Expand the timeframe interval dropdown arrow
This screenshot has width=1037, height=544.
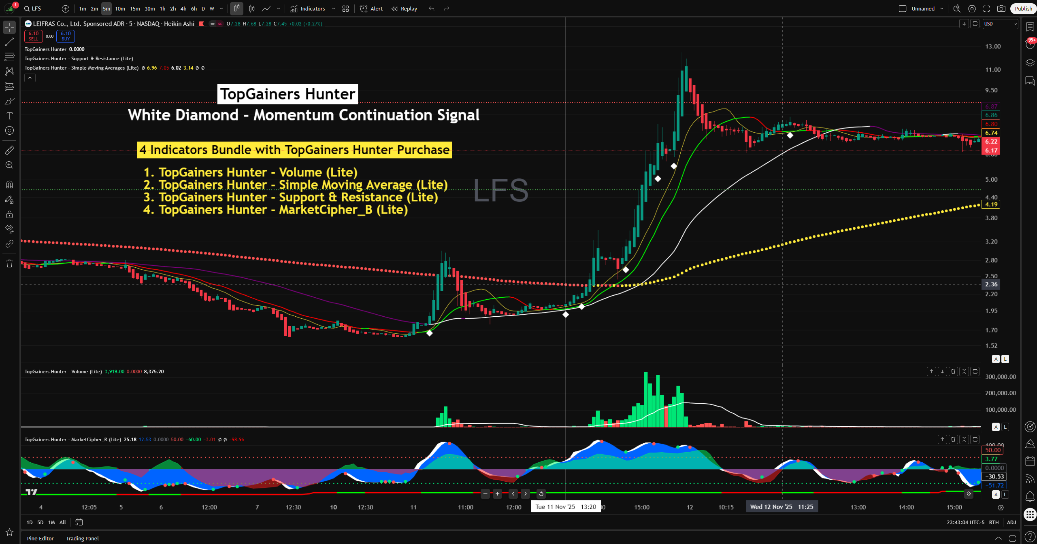[x=221, y=8]
